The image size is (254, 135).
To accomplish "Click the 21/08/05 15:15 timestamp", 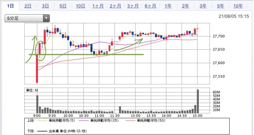I will (234, 16).
